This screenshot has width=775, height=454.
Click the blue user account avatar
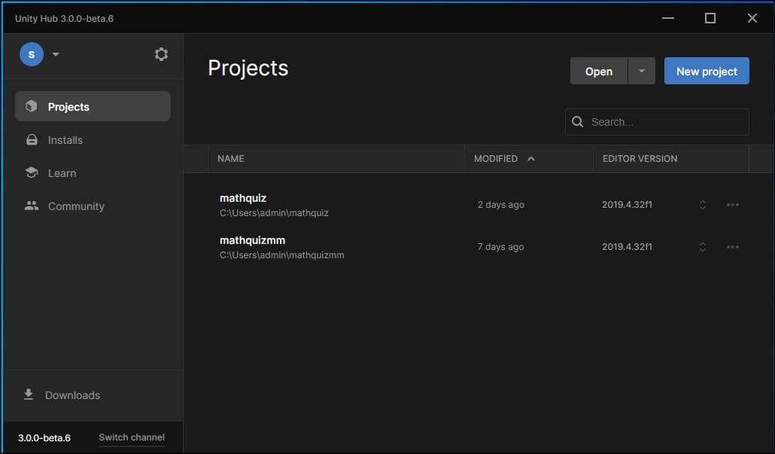pyautogui.click(x=32, y=54)
